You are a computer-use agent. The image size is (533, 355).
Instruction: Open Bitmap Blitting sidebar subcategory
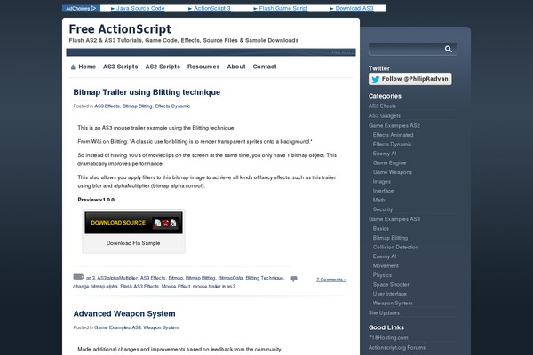click(390, 238)
